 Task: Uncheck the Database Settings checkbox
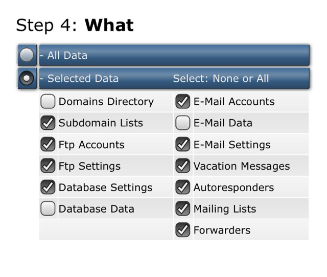pos(48,187)
